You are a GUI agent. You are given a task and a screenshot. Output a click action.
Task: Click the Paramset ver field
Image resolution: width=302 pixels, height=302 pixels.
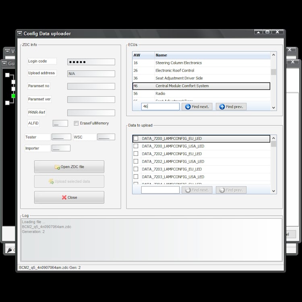pos(91,99)
